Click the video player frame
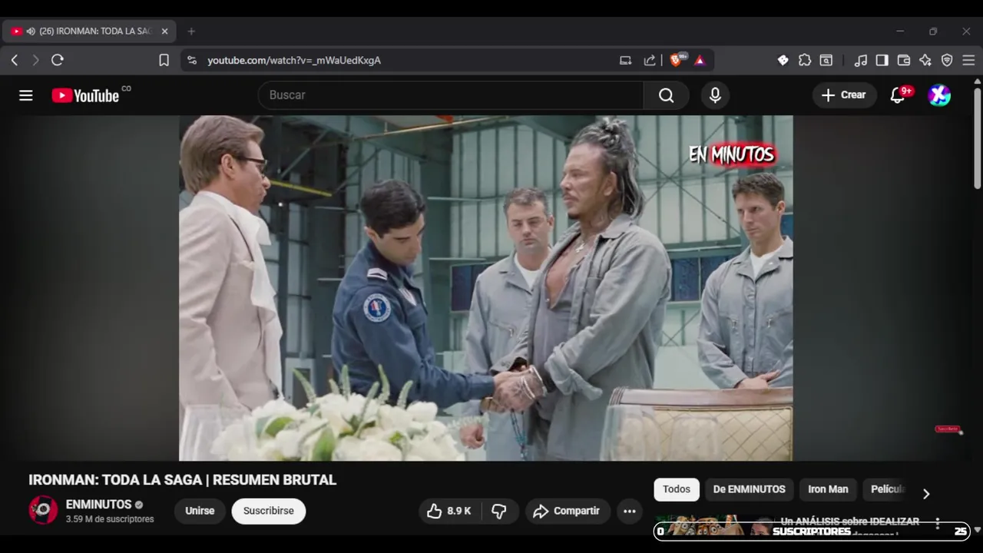Image resolution: width=983 pixels, height=553 pixels. click(x=486, y=288)
